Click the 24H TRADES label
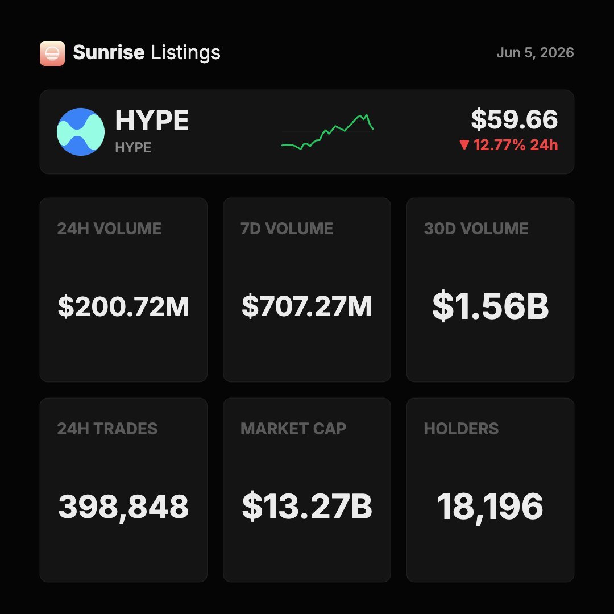Screen dimensions: 614x614 coord(107,429)
